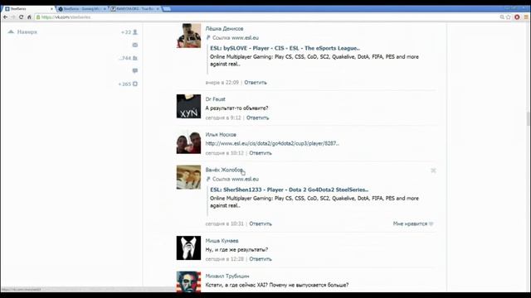The height and width of the screenshot is (298, 531).
Task: Click the text 'Ну, и где же результаты?'
Action: [x=236, y=250]
